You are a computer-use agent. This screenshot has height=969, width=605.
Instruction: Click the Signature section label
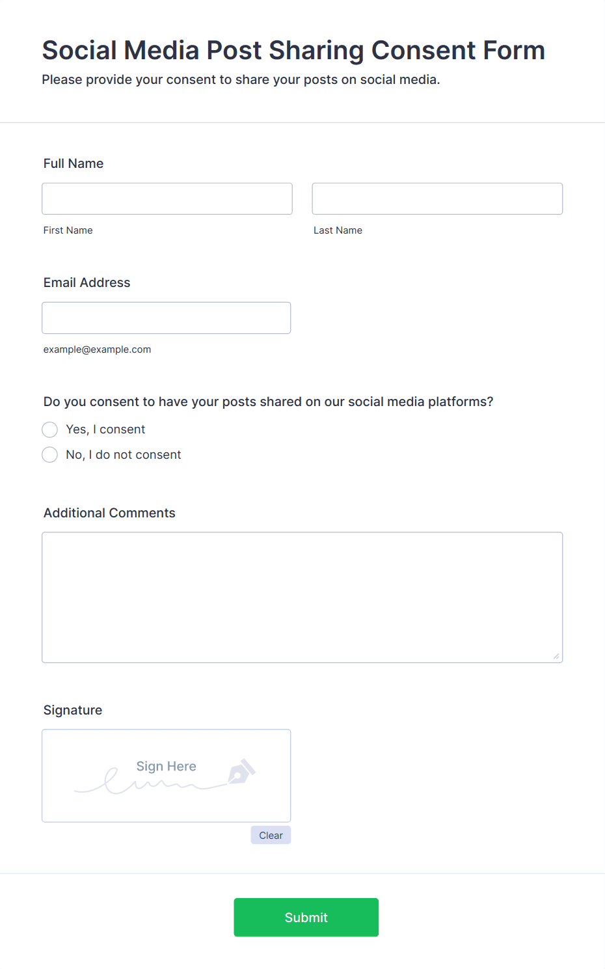click(73, 710)
